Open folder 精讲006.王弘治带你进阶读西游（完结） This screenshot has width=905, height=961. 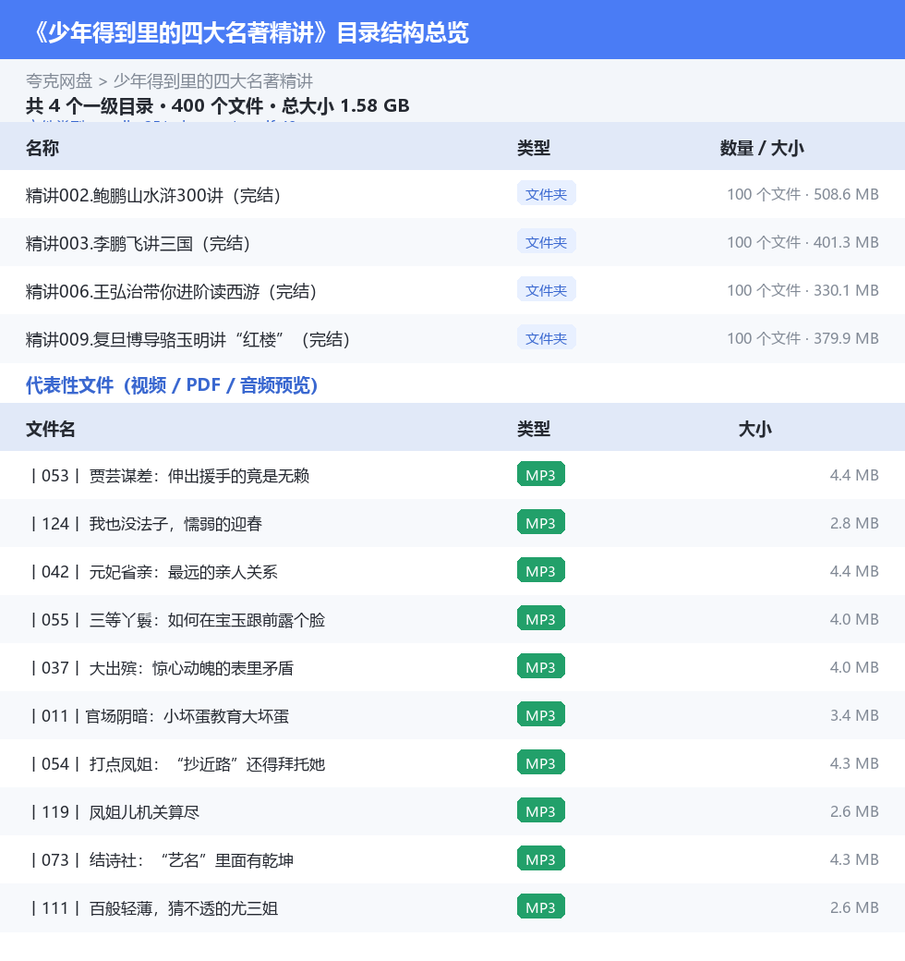coord(171,291)
